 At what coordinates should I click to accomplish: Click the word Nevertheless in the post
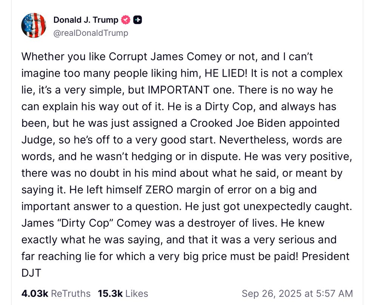coord(254,140)
